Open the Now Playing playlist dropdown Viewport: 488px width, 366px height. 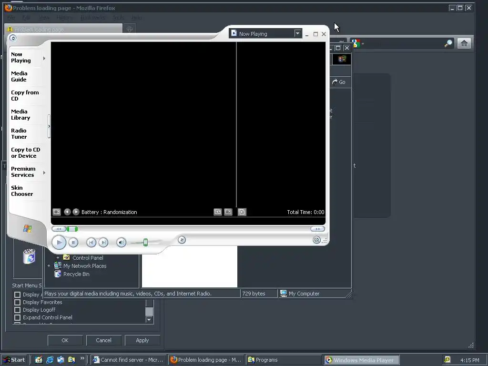point(297,33)
